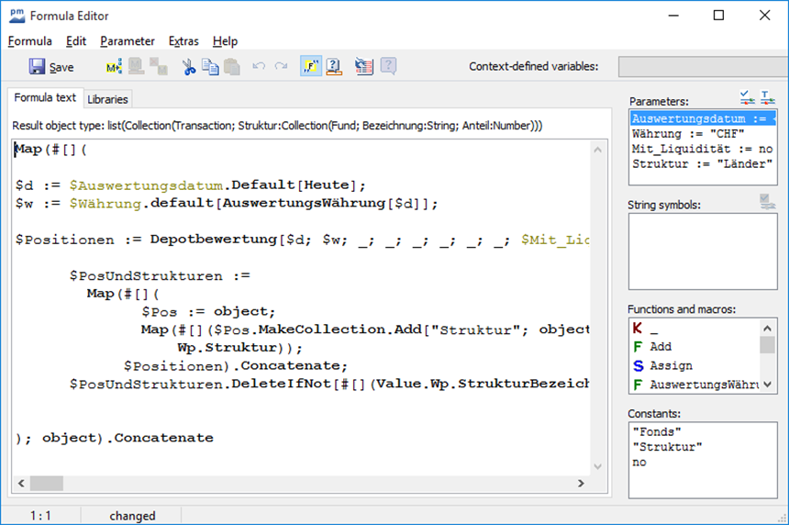Screen dimensions: 789x525
Task: Click the Copy icon in the toolbar
Action: point(210,67)
